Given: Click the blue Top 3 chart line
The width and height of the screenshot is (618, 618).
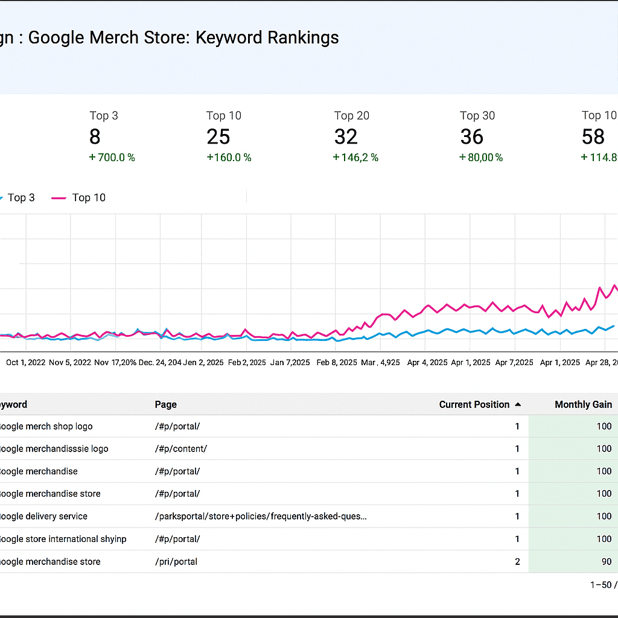Looking at the screenshot, I should click(447, 329).
